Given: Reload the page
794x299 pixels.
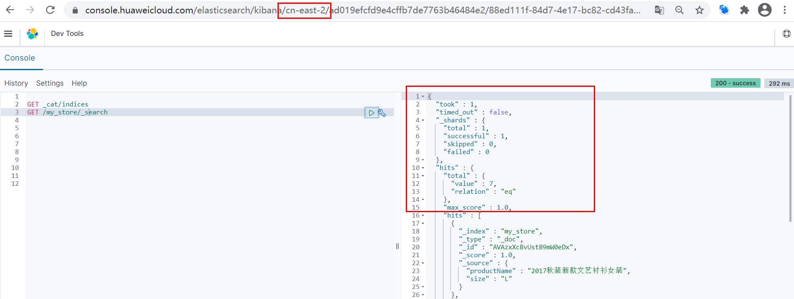Looking at the screenshot, I should (x=50, y=10).
